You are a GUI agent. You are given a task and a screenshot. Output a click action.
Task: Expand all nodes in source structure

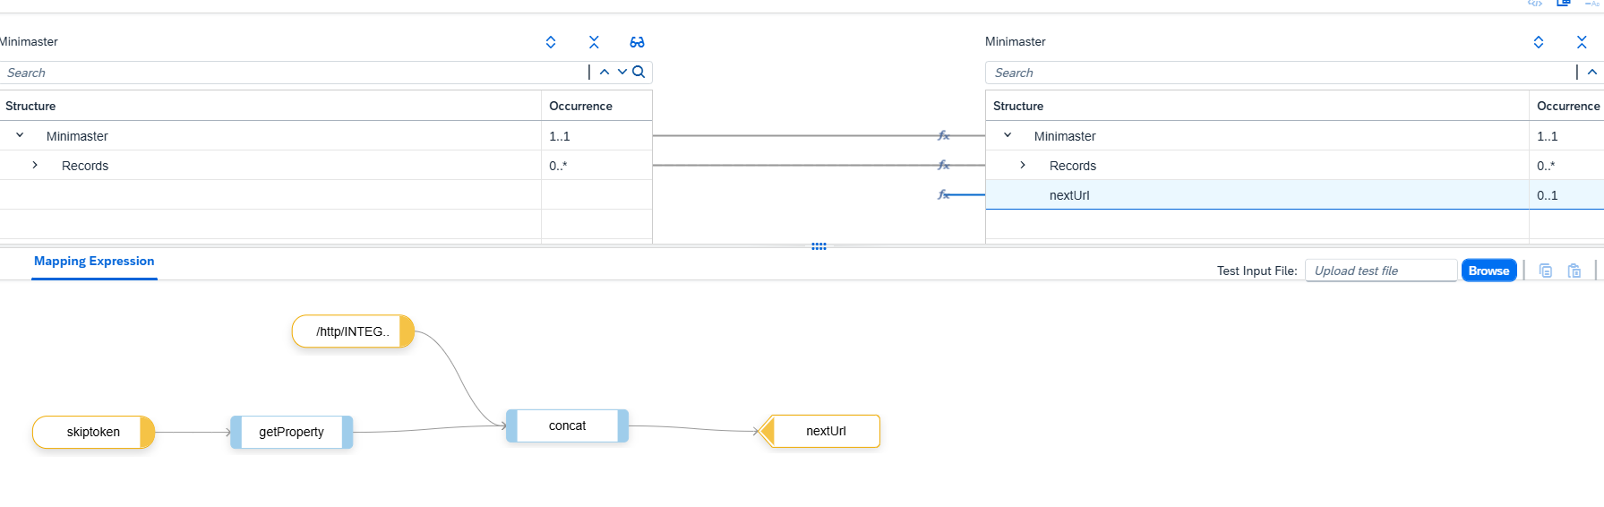coord(551,42)
